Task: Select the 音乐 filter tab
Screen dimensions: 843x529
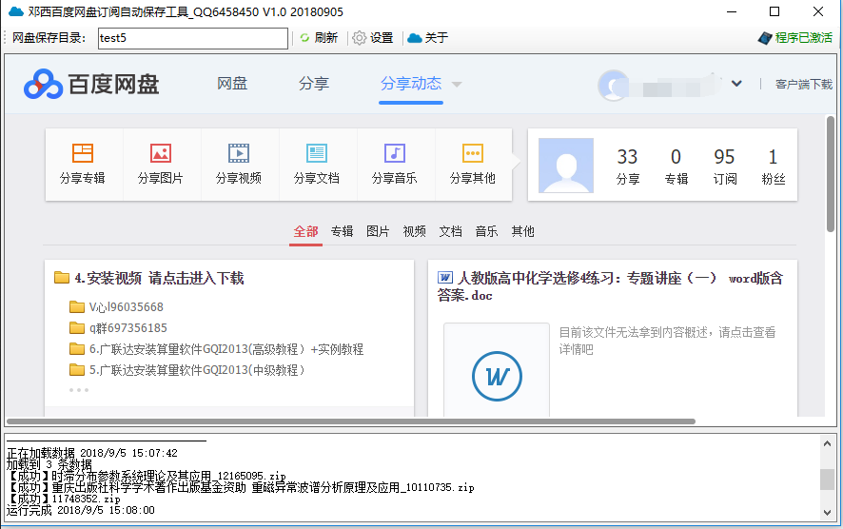Action: 486,232
